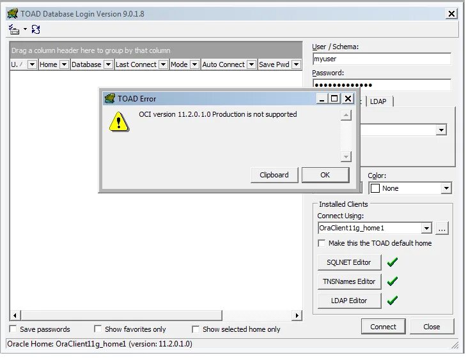Screen dimensions: 466x358
Task: Close the TOAD Database Login window with X
Action: (451, 13)
